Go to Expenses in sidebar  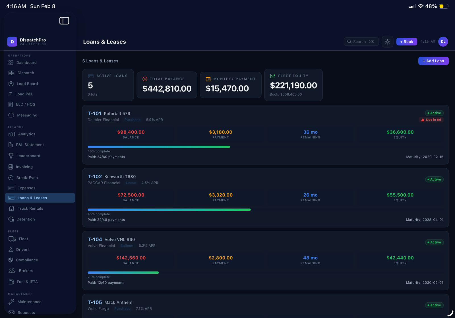[x=26, y=188]
